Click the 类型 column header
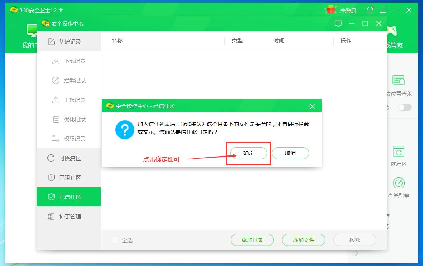Viewport: 423px width, 266px height. pos(237,41)
